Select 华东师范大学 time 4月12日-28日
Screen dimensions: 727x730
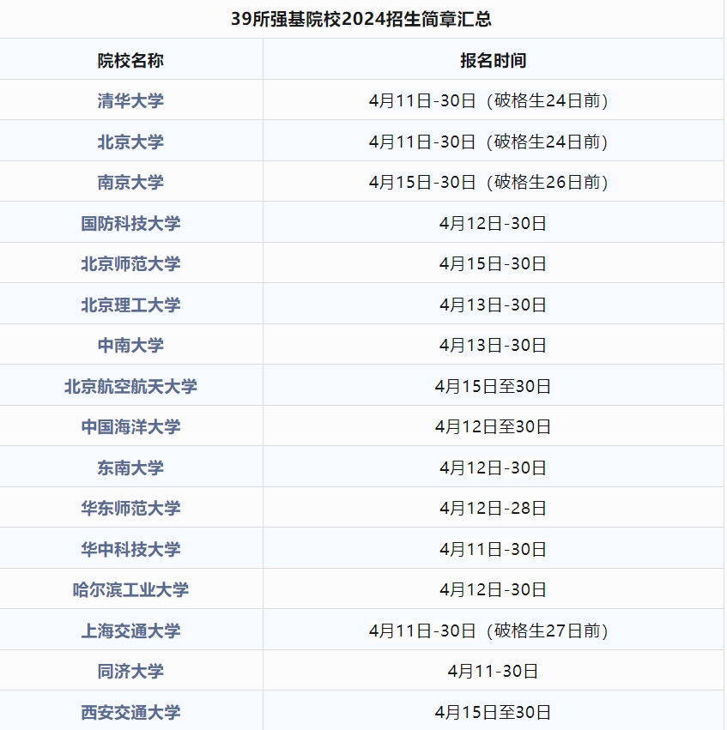click(x=494, y=508)
